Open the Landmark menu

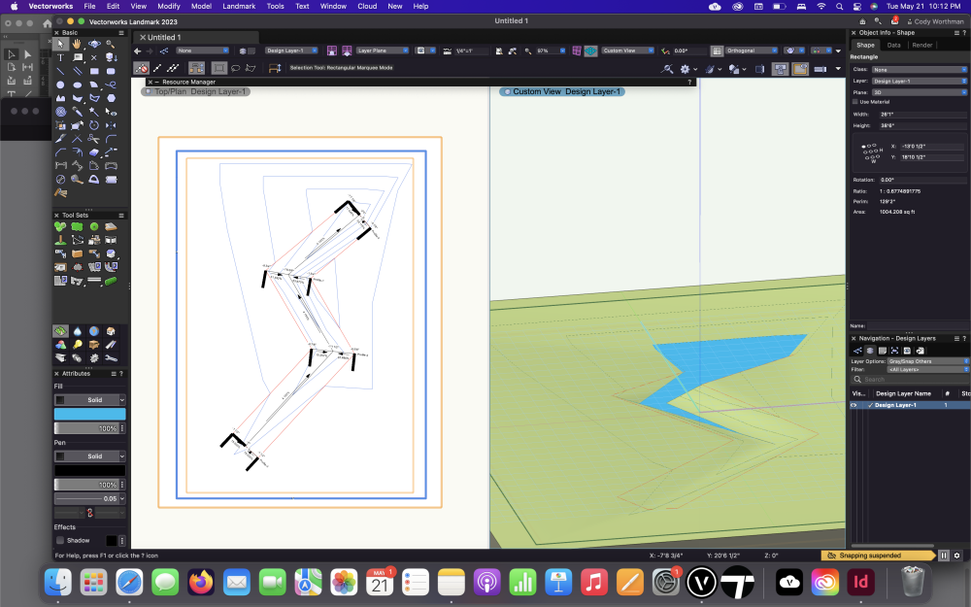(x=239, y=6)
